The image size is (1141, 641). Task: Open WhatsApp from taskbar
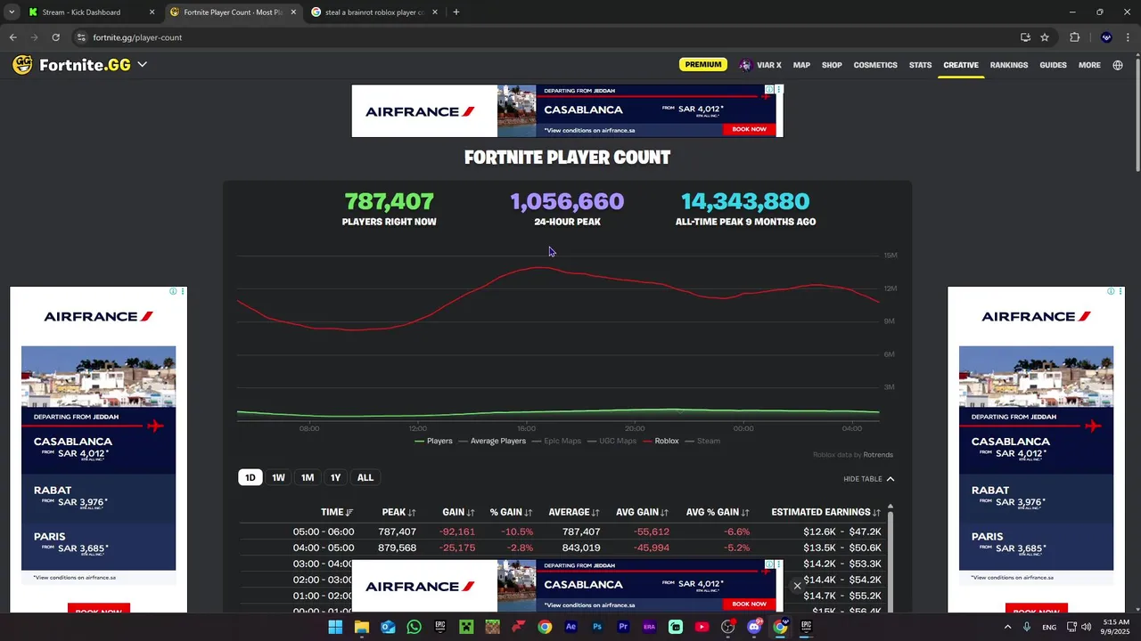click(x=414, y=627)
